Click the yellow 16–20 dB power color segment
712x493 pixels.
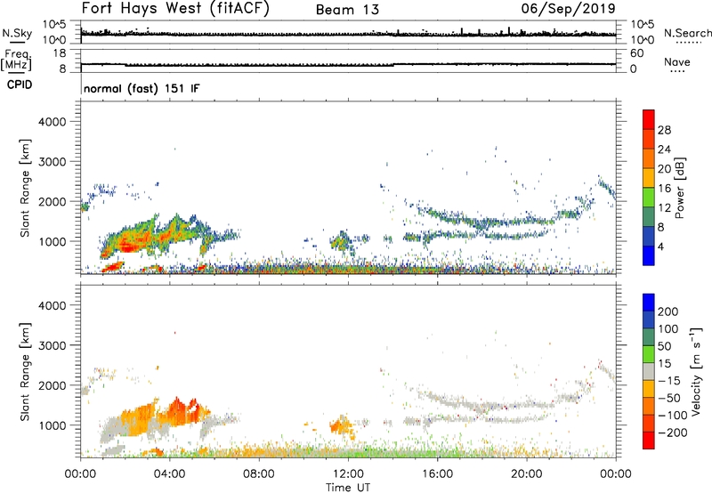click(x=649, y=178)
